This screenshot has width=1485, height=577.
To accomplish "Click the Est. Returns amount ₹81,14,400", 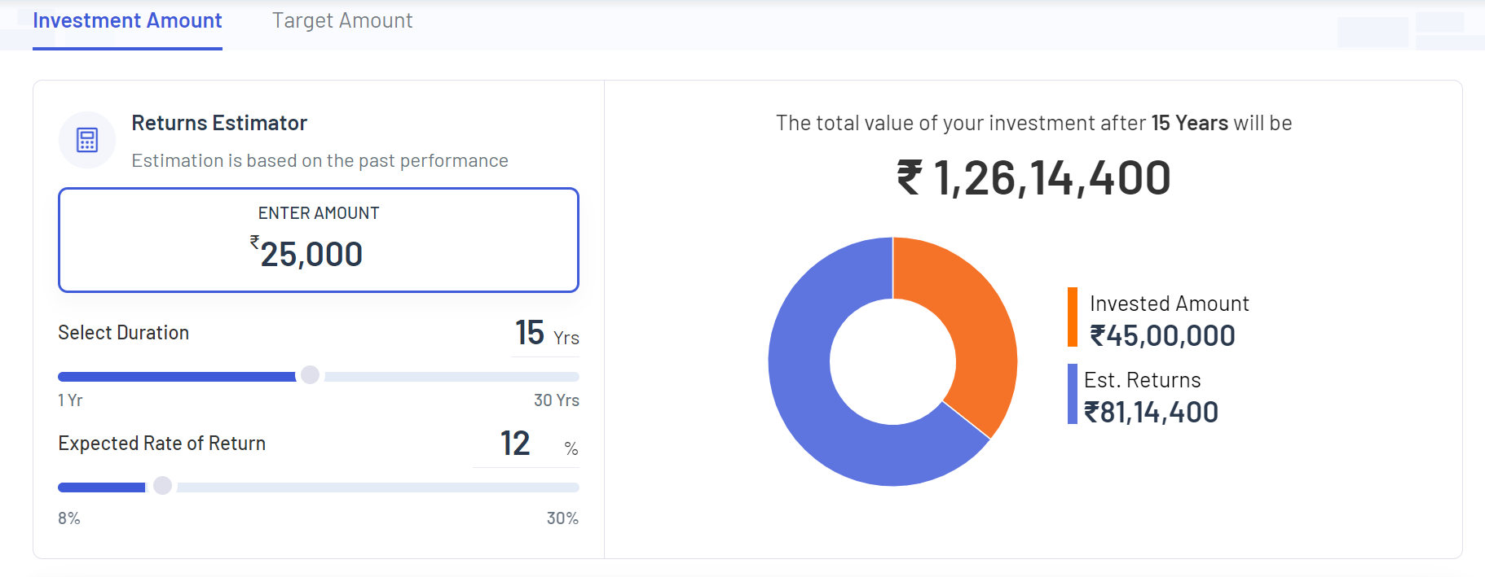I will click(x=1151, y=413).
